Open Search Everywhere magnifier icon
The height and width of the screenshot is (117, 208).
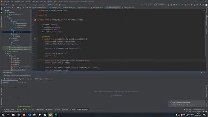(201, 5)
